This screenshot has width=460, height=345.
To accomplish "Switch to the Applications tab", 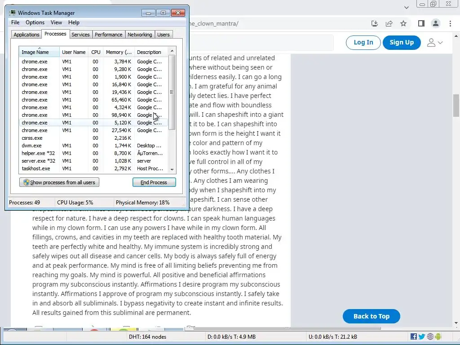I will [27, 35].
